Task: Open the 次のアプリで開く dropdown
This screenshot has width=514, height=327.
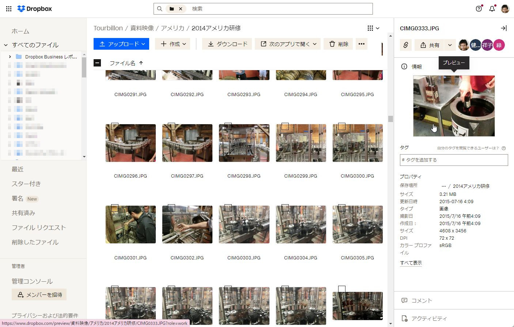Action: 288,44
